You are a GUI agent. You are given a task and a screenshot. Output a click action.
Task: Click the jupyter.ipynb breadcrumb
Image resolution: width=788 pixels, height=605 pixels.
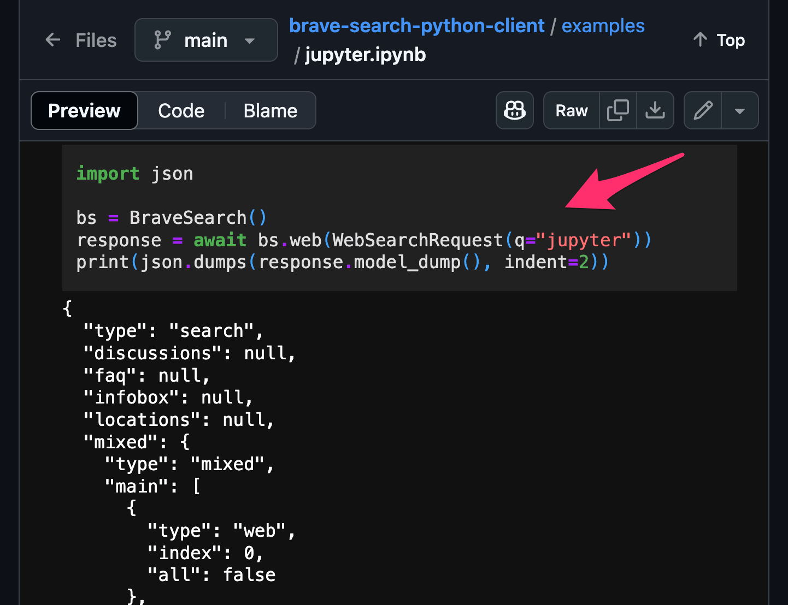pyautogui.click(x=365, y=54)
